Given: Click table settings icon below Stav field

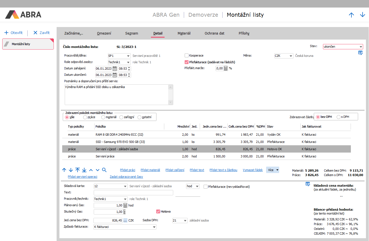Looking at the screenshot, I should point(360,53).
